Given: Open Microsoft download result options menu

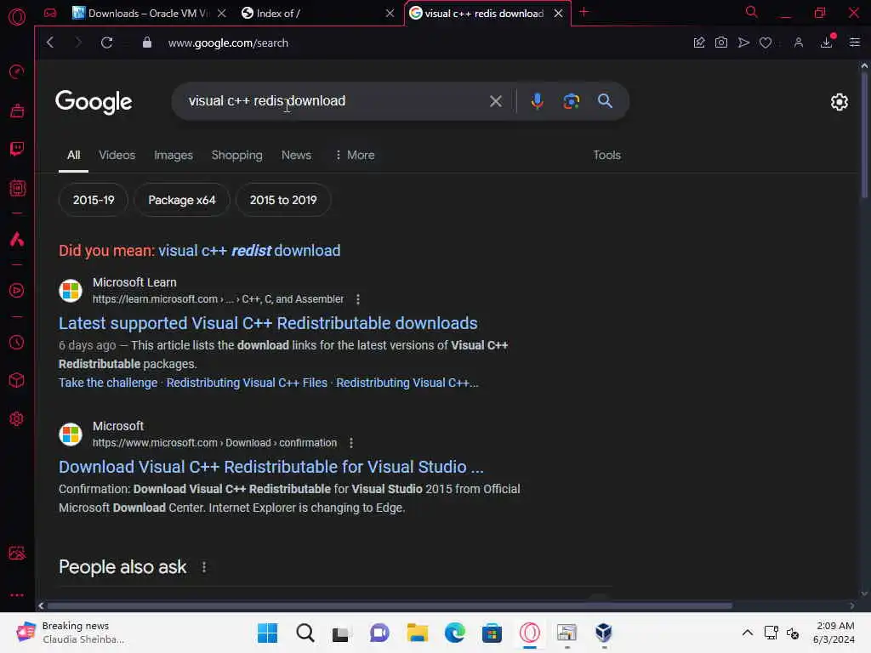Looking at the screenshot, I should (x=350, y=443).
